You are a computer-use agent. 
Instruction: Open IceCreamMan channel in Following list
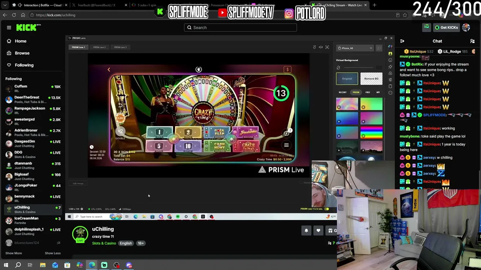(x=33, y=220)
